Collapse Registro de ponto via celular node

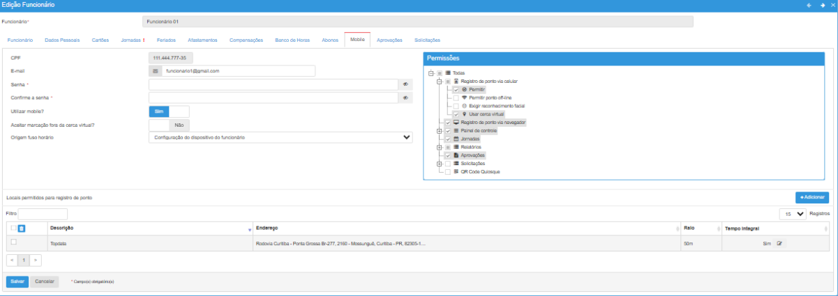[x=439, y=81]
